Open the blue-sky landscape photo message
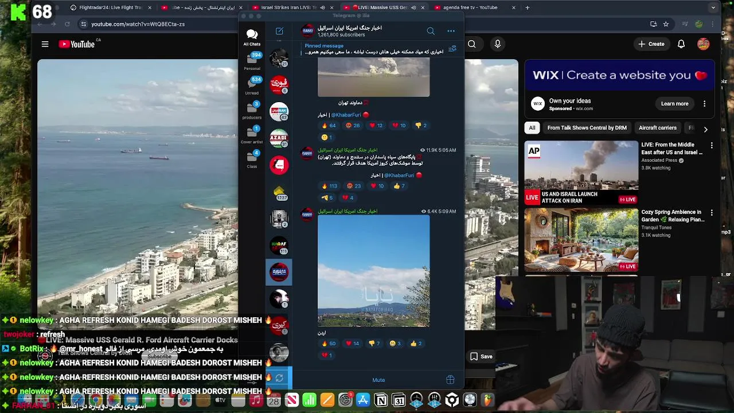Image resolution: width=734 pixels, height=413 pixels. coord(373,271)
